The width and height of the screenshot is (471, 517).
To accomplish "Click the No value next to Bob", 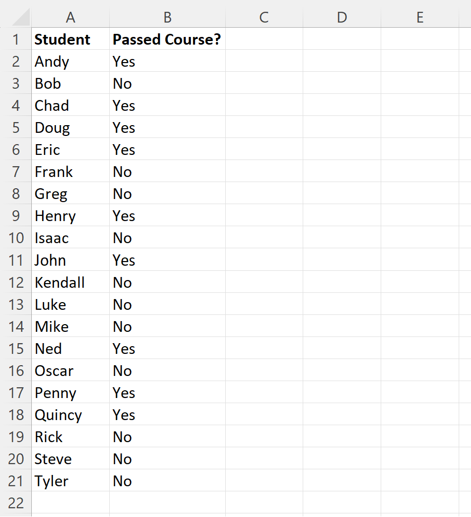I will coord(167,84).
